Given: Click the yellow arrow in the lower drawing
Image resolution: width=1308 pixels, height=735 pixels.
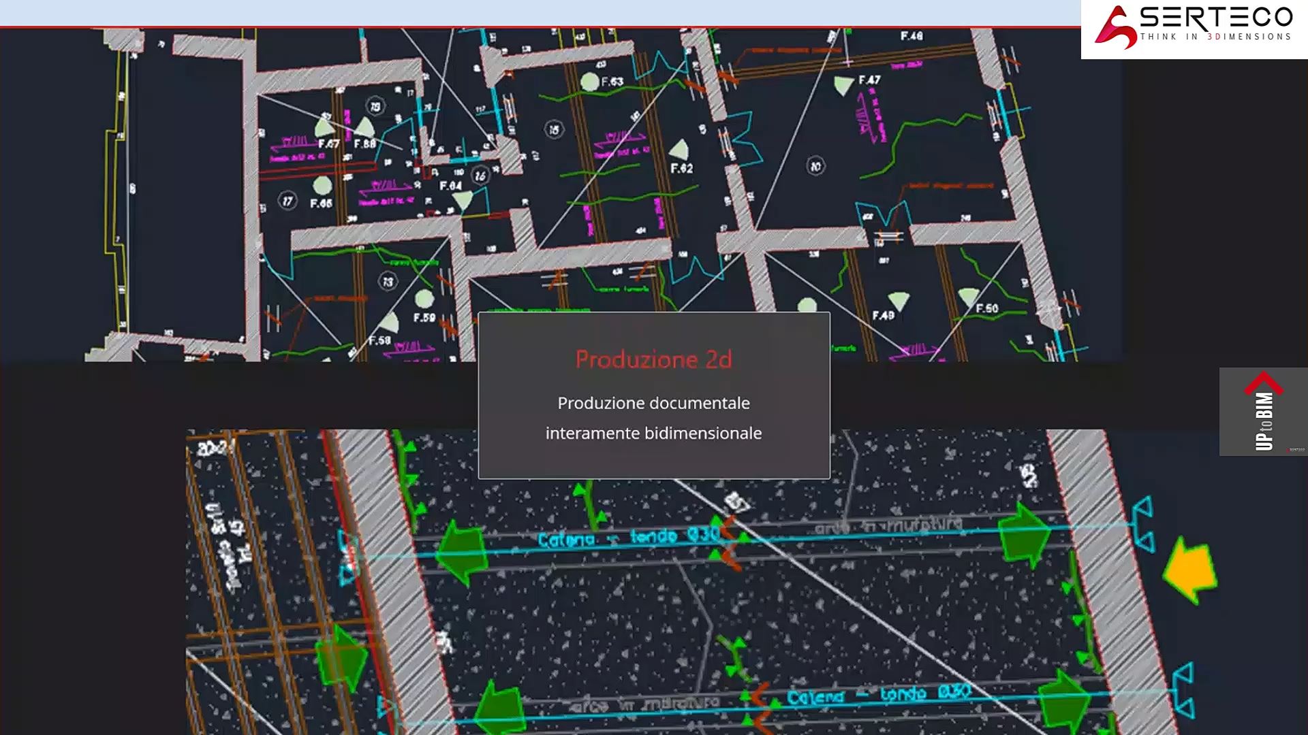Looking at the screenshot, I should tap(1189, 570).
